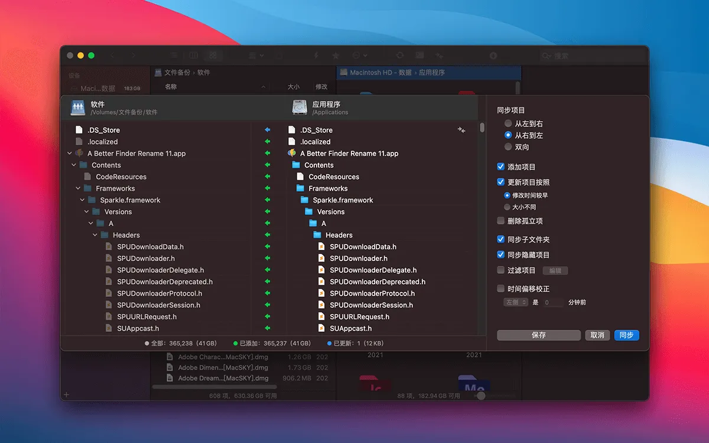
Task: Choose the 双向 bidirectional sync option
Action: point(508,147)
